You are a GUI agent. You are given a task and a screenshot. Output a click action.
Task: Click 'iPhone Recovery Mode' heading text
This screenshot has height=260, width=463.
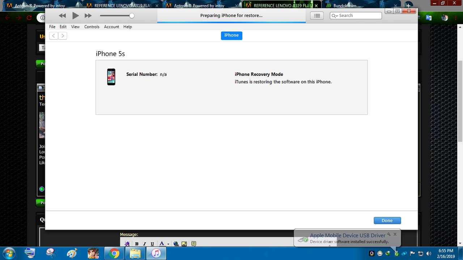click(x=259, y=74)
